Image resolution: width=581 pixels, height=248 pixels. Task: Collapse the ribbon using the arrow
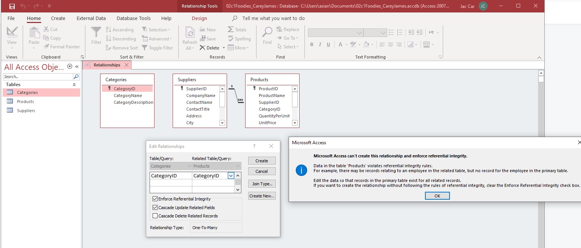tap(539, 57)
